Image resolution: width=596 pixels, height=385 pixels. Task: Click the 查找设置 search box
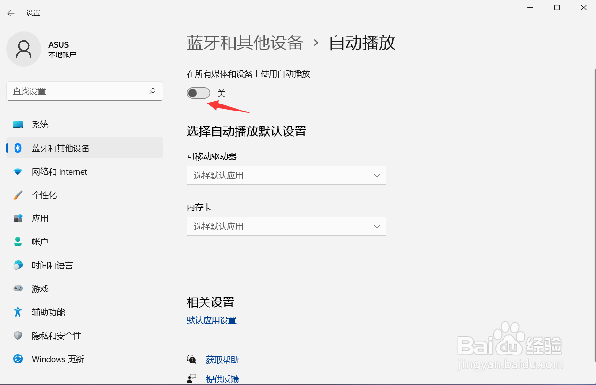tap(84, 91)
